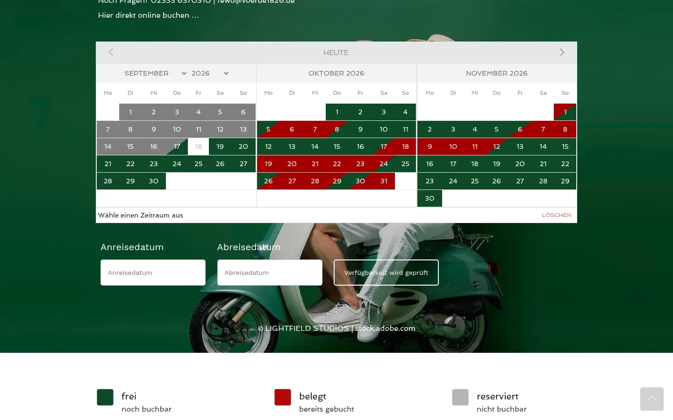Click the green frei legend swatch

(105, 397)
